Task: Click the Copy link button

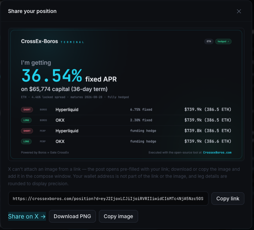Action: (x=228, y=199)
